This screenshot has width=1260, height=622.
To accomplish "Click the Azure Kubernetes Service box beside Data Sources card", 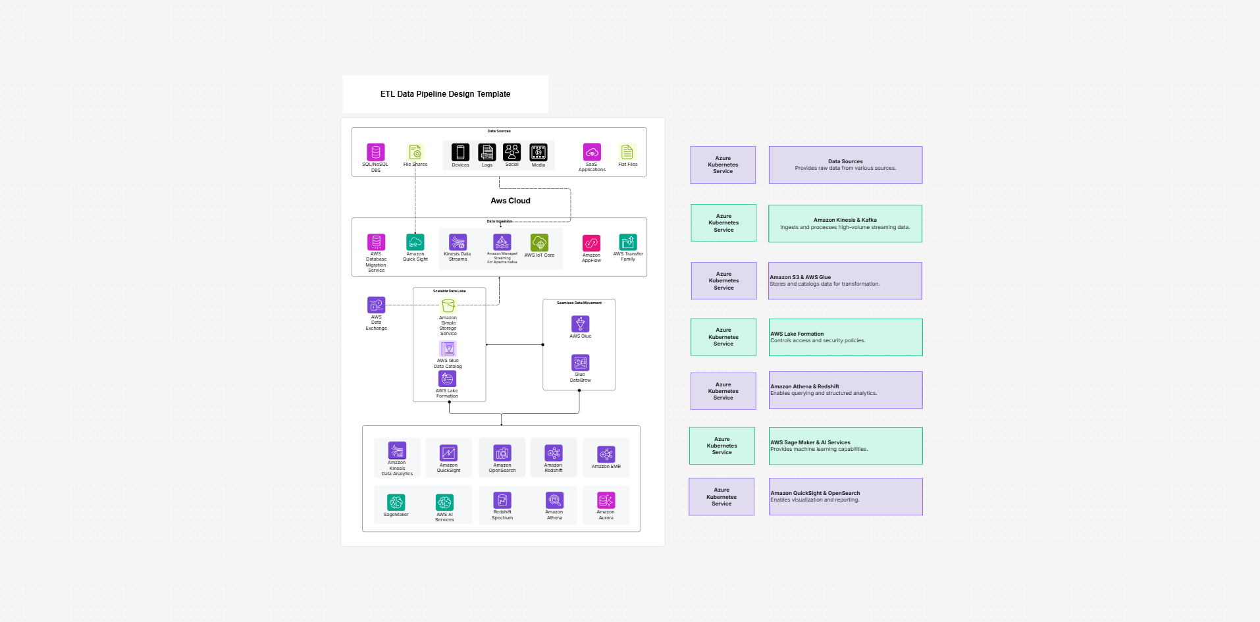I will [723, 165].
